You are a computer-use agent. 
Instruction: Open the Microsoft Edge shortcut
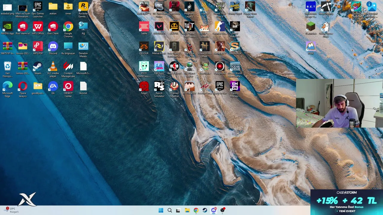(x=7, y=90)
